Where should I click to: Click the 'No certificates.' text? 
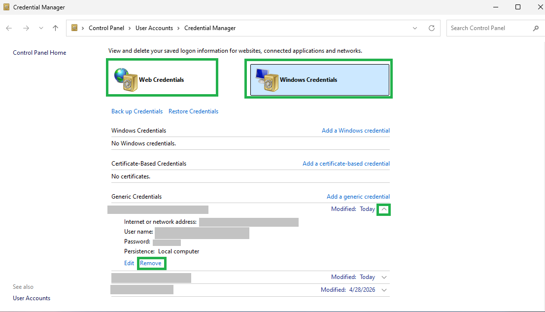[131, 176]
